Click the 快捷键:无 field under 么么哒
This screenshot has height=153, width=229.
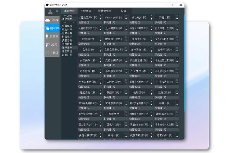point(139,22)
